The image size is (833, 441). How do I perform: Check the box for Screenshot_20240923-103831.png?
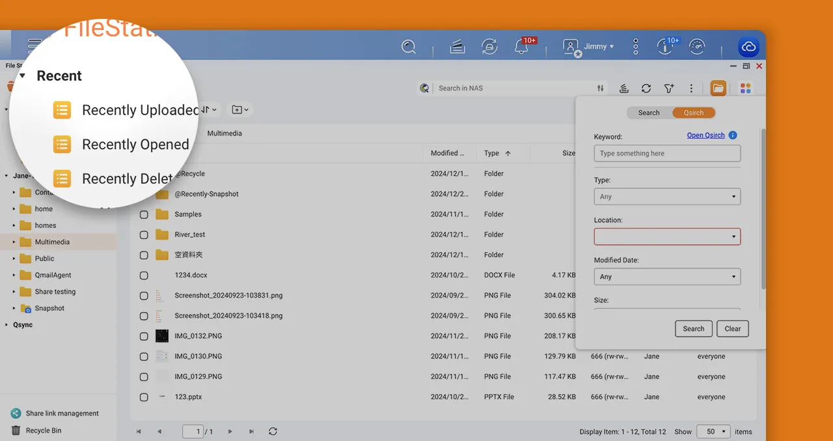(144, 296)
